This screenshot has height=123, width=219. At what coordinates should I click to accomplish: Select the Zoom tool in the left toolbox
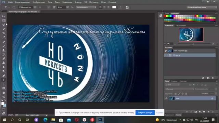click(x=4, y=97)
